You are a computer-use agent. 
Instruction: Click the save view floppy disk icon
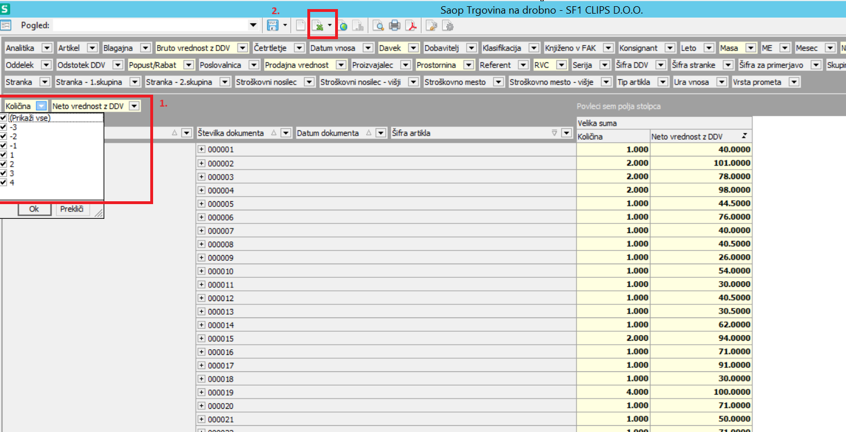point(272,26)
